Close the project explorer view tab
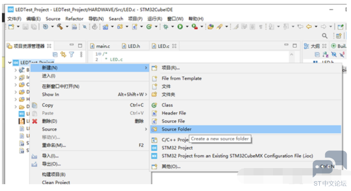This screenshot has width=351, height=191. click(x=49, y=46)
